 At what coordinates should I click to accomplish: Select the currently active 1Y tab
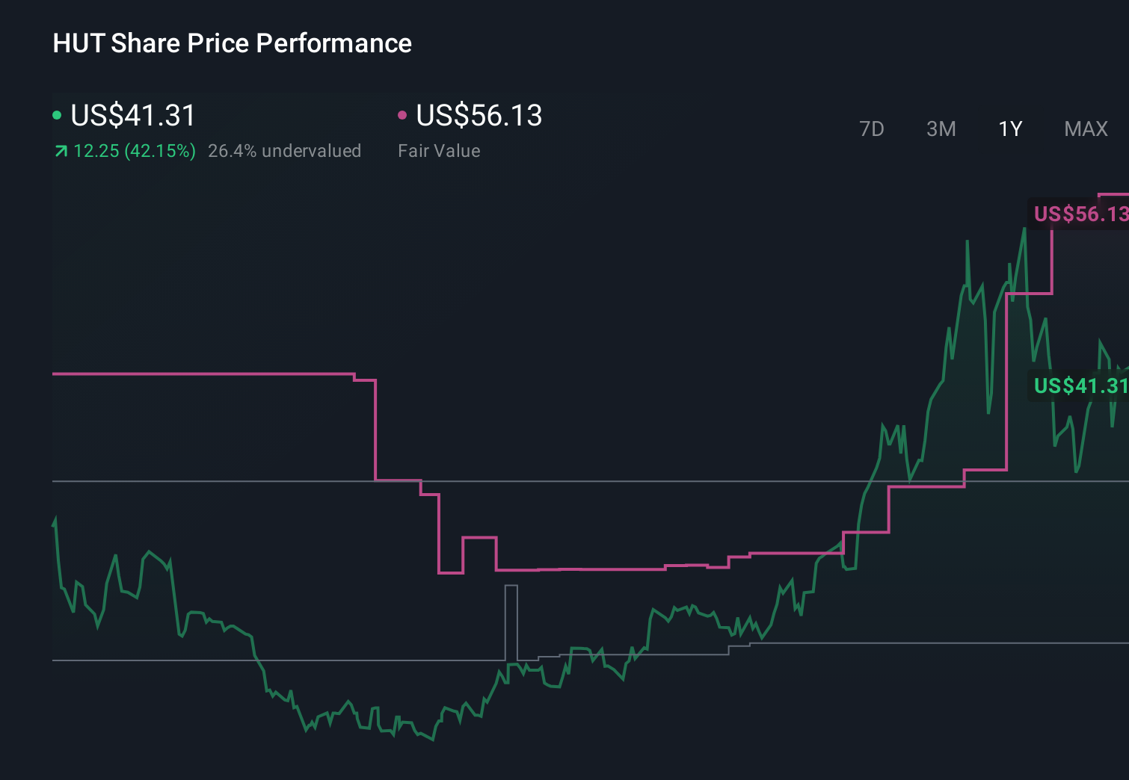tap(1010, 129)
